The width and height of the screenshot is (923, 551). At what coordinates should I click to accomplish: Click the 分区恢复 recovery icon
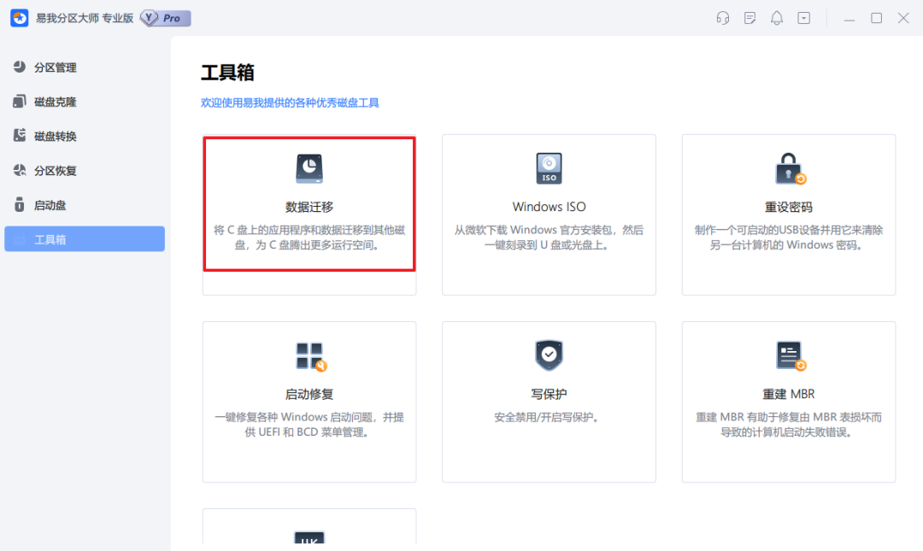pyautogui.click(x=20, y=170)
